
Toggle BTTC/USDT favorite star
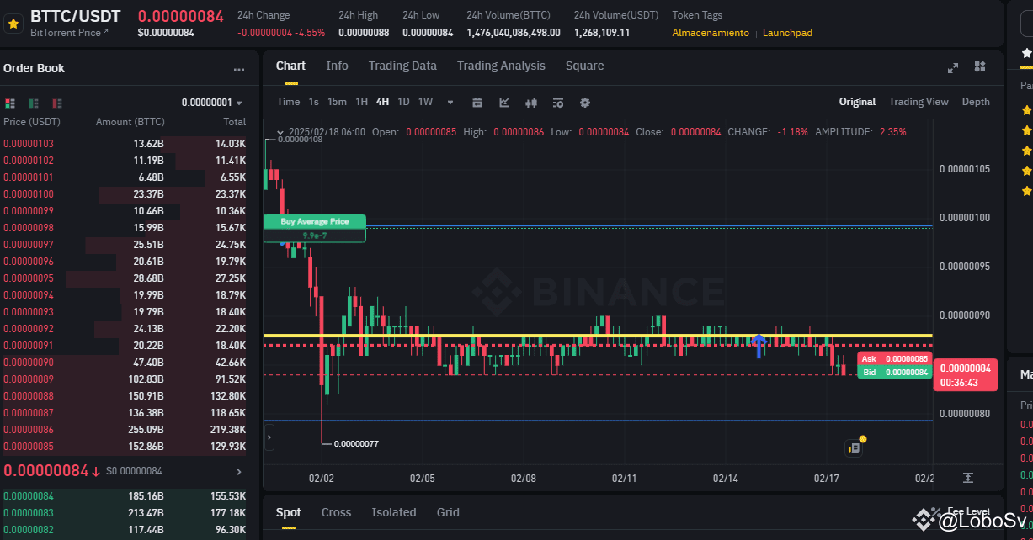(x=13, y=24)
